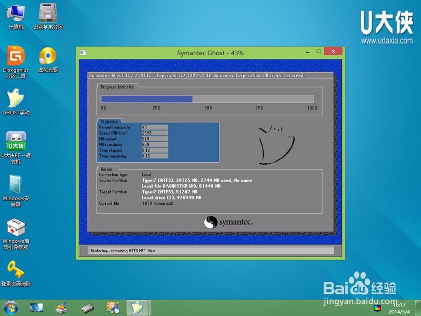Open the 计算机 desktop icon
The image size is (421, 316).
click(x=16, y=17)
